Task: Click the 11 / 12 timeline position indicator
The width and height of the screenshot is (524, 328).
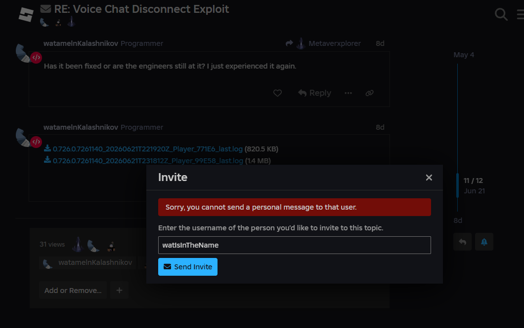Action: coord(473,181)
